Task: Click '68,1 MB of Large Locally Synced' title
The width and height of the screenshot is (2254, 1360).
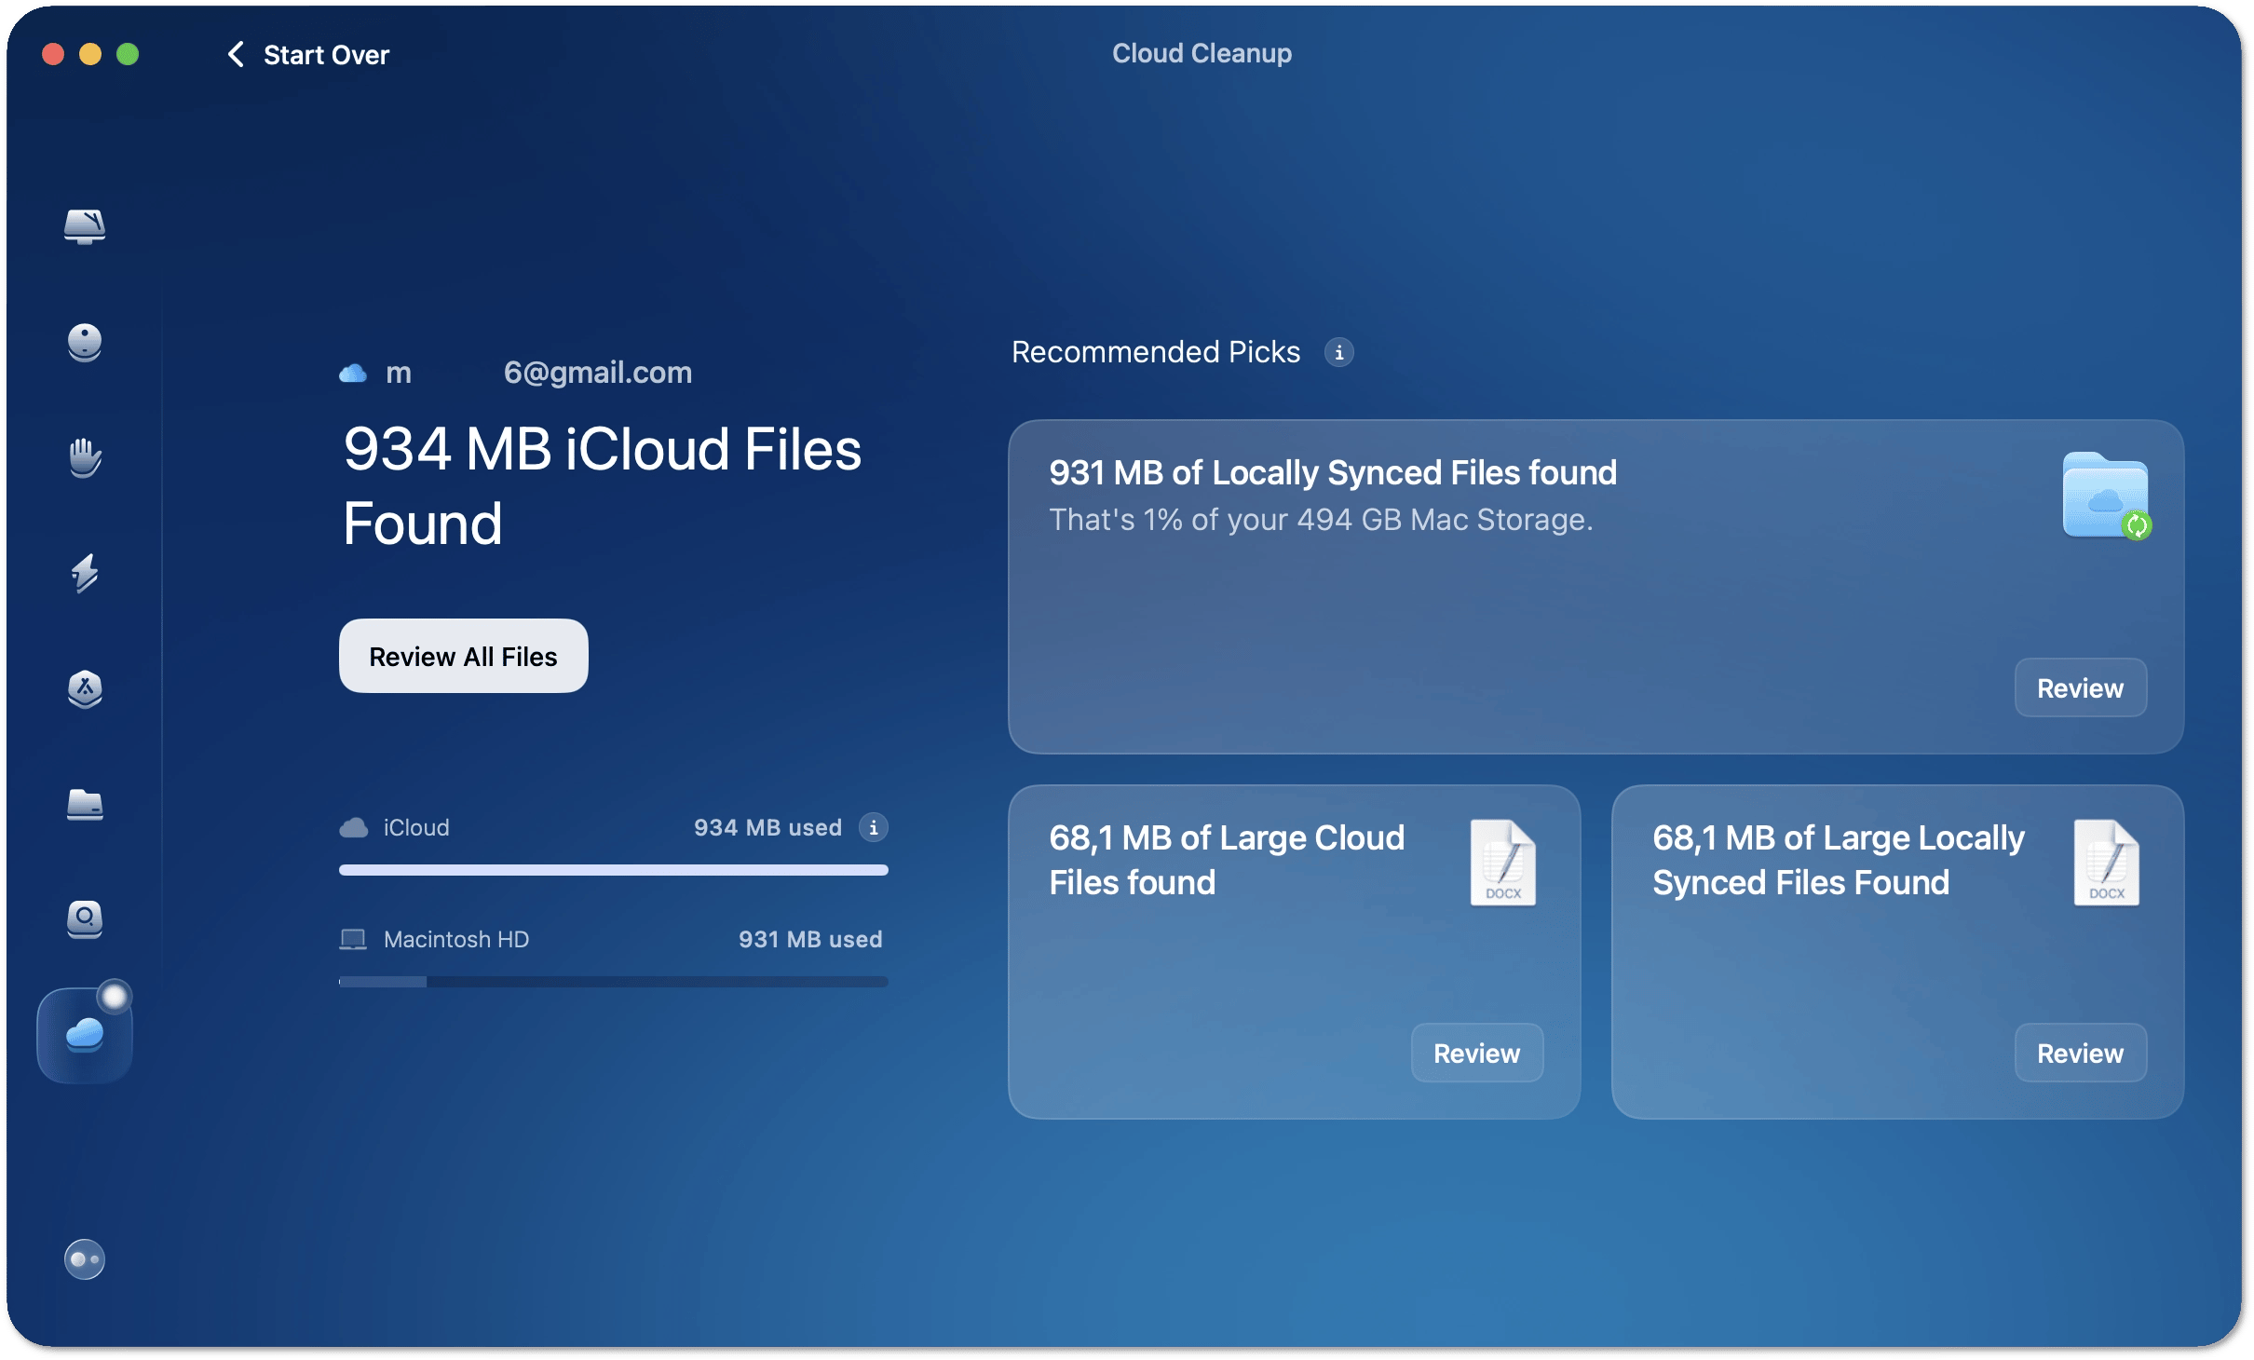Action: pos(1838,860)
